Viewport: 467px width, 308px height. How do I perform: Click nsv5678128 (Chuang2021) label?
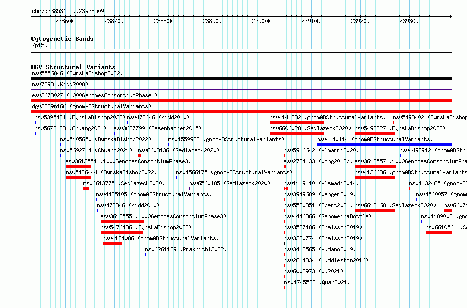(x=70, y=128)
